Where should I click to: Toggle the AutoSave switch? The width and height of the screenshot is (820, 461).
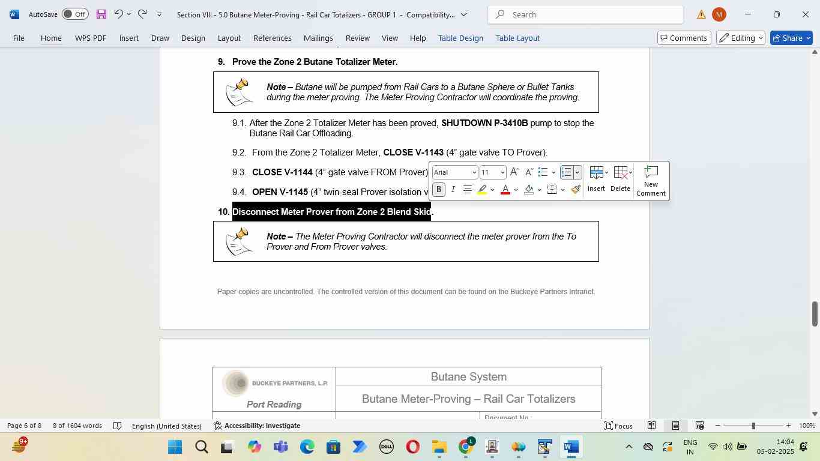(x=75, y=14)
